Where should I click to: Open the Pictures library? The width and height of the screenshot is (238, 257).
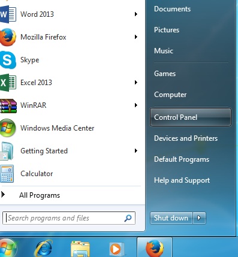pos(167,30)
